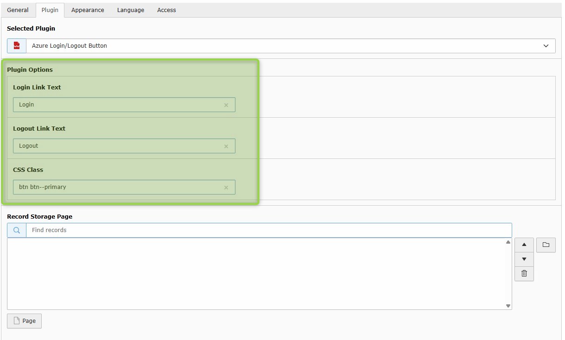This screenshot has height=340, width=565.
Task: Clear the CSS Class field
Action: (x=226, y=188)
